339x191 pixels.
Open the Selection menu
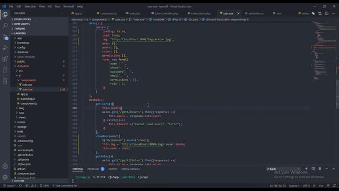(x=30, y=6)
